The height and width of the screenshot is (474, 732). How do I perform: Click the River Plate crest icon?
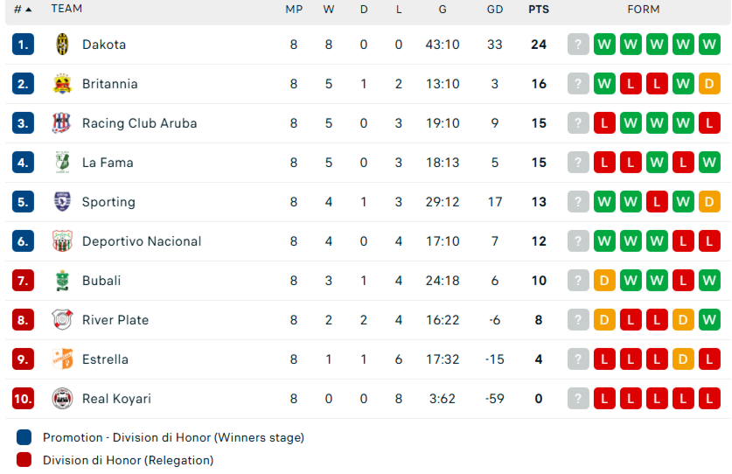(x=62, y=320)
